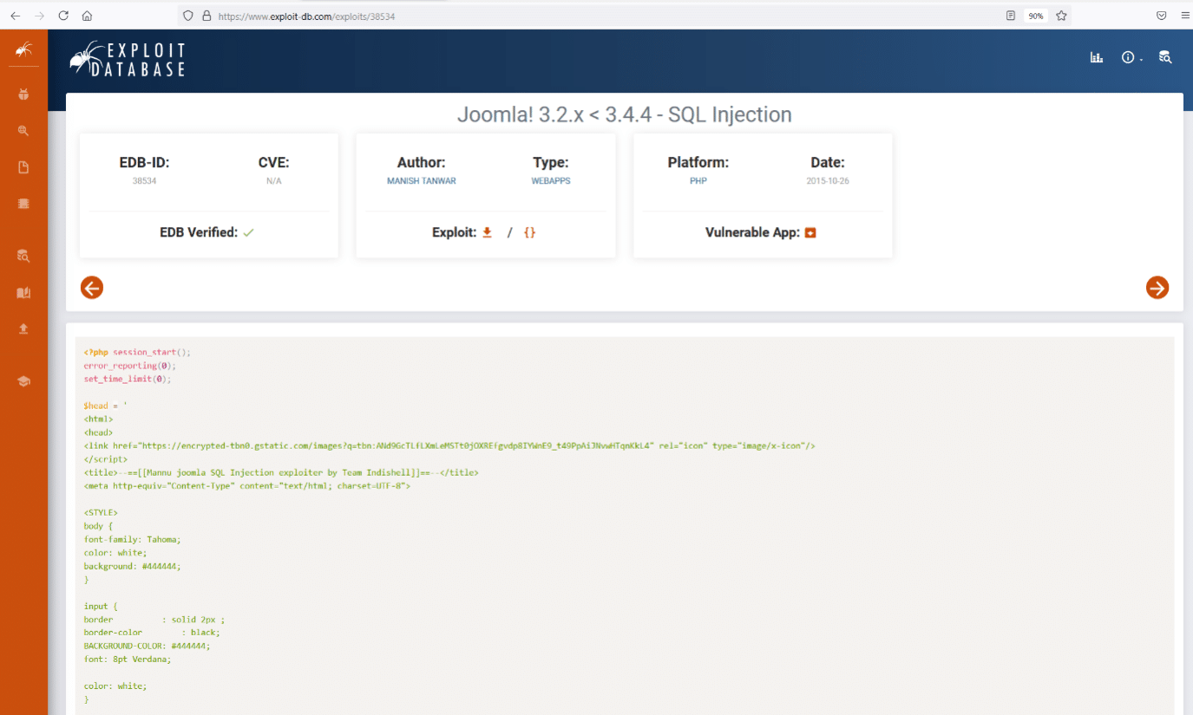Download the exploit file via download icon
This screenshot has height=715, width=1193.
[x=488, y=232]
